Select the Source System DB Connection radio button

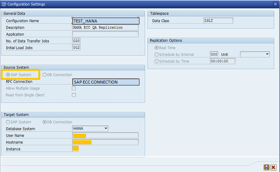[44, 75]
